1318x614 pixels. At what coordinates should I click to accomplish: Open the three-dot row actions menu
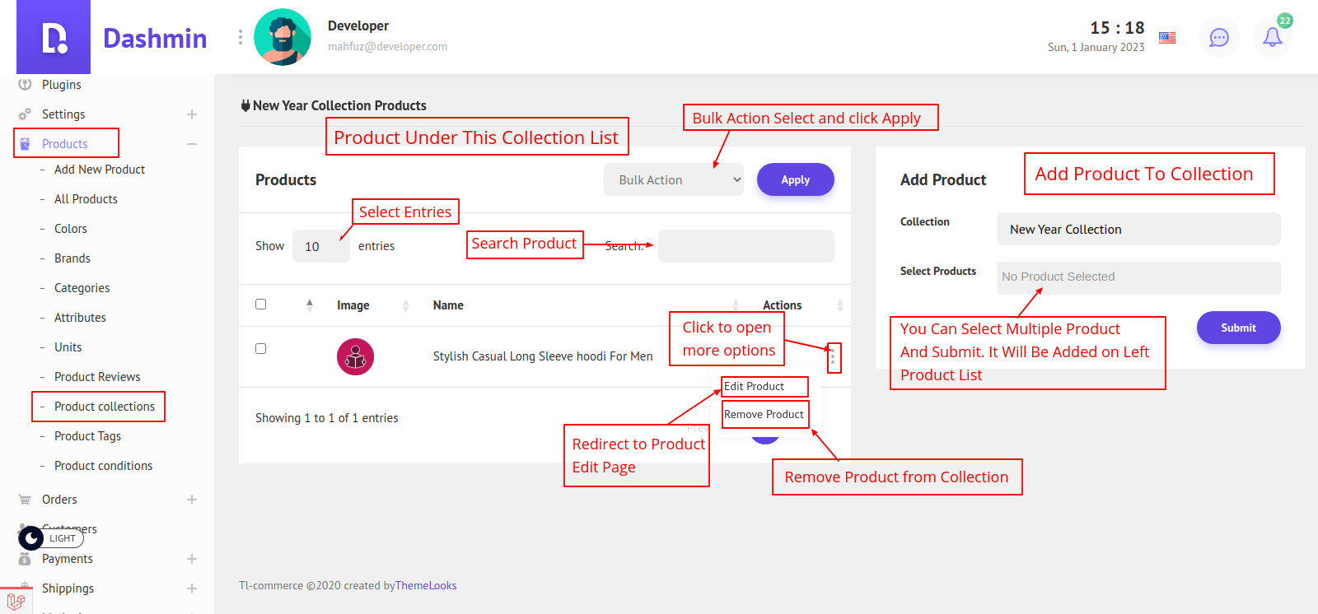point(834,357)
